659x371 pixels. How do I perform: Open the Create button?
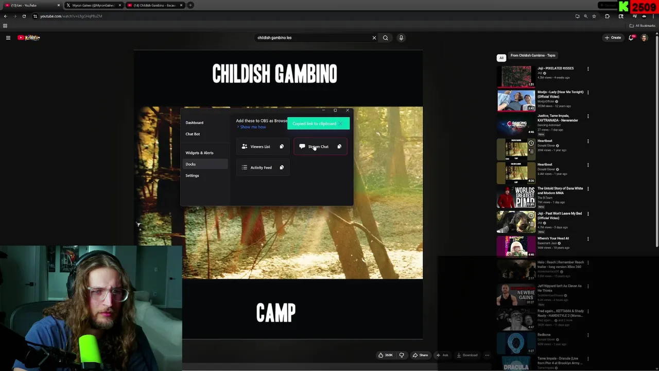(x=613, y=38)
